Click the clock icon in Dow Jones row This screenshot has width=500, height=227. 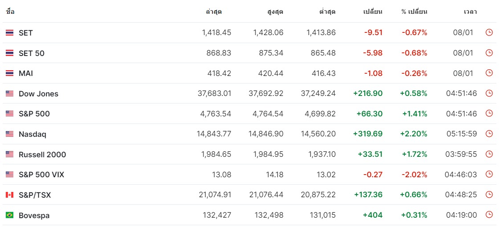[x=489, y=93]
